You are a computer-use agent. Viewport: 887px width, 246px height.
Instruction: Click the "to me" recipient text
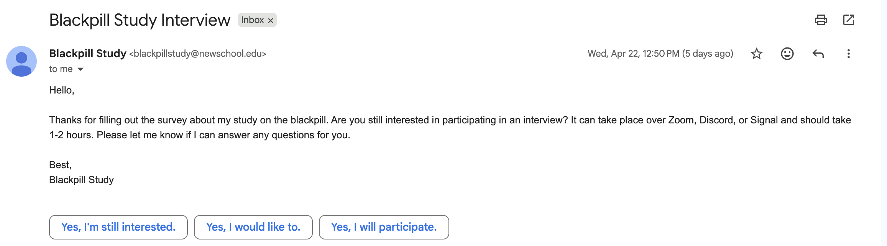(x=61, y=69)
